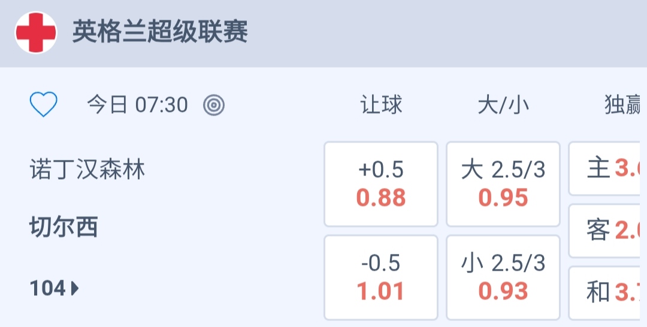The width and height of the screenshot is (647, 327).
Task: Collapse the league header bar's empty area
Action: 449,33
